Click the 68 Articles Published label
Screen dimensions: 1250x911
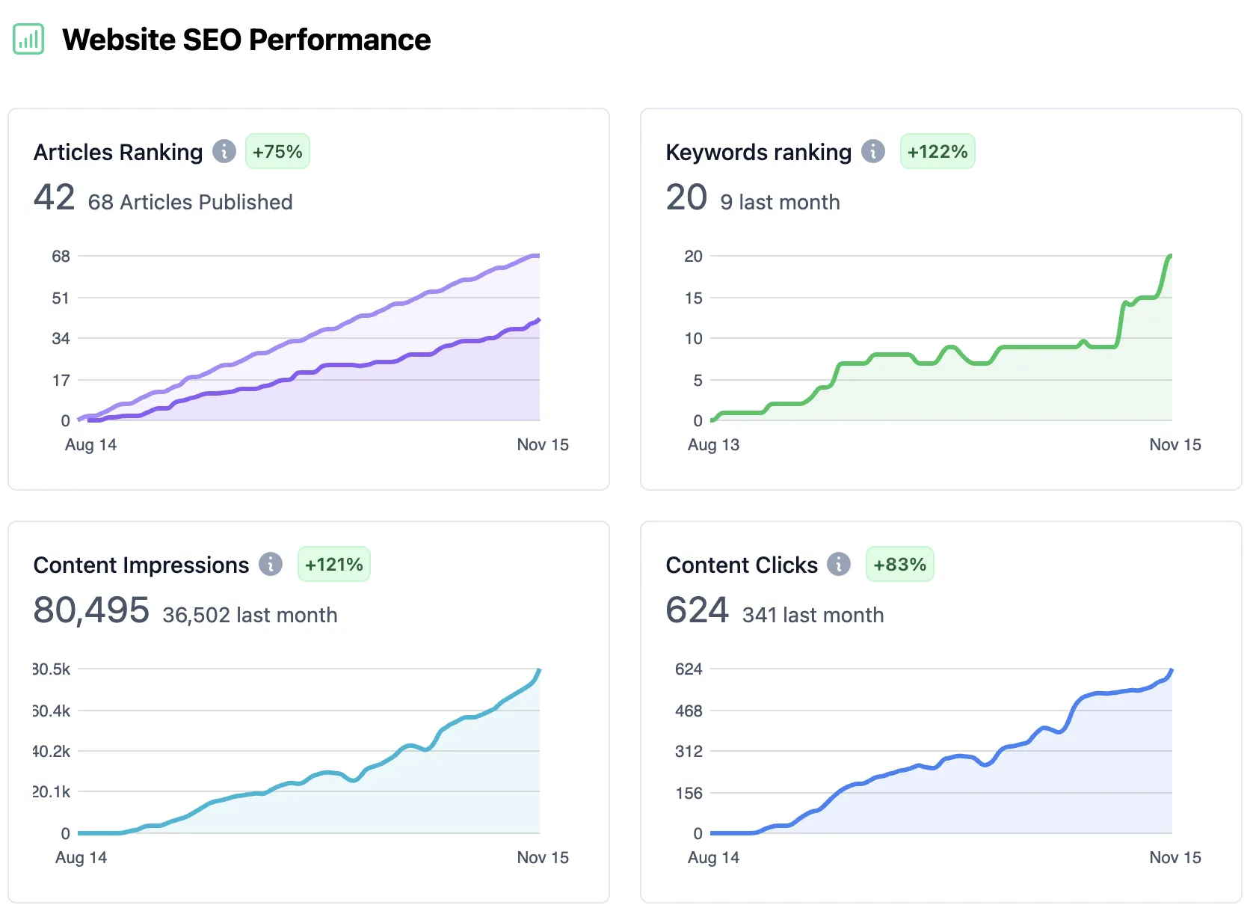coord(191,202)
